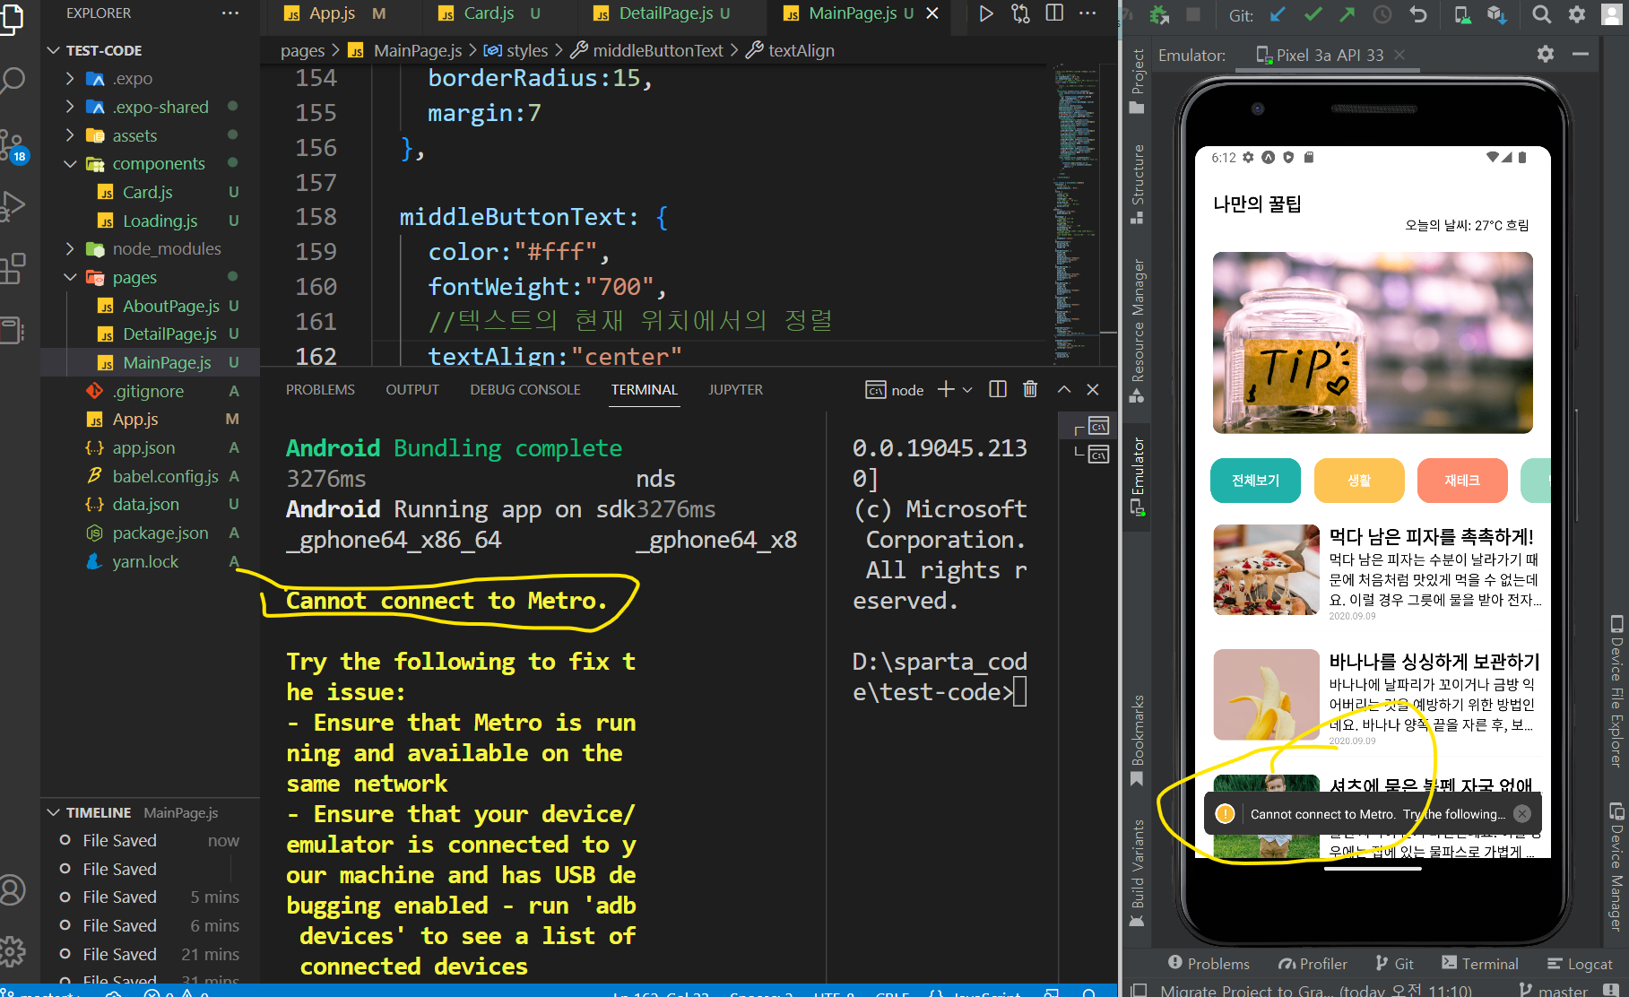Open Device Manager icon in Android Studio toolbar
This screenshot has height=997, width=1629.
point(1461,14)
